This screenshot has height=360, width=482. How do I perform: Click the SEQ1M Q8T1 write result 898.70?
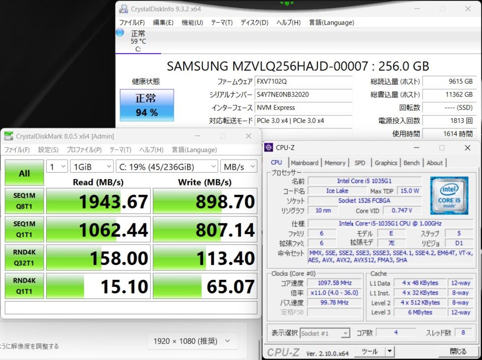[x=205, y=201]
